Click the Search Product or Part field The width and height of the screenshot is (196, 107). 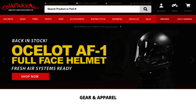(92, 9)
